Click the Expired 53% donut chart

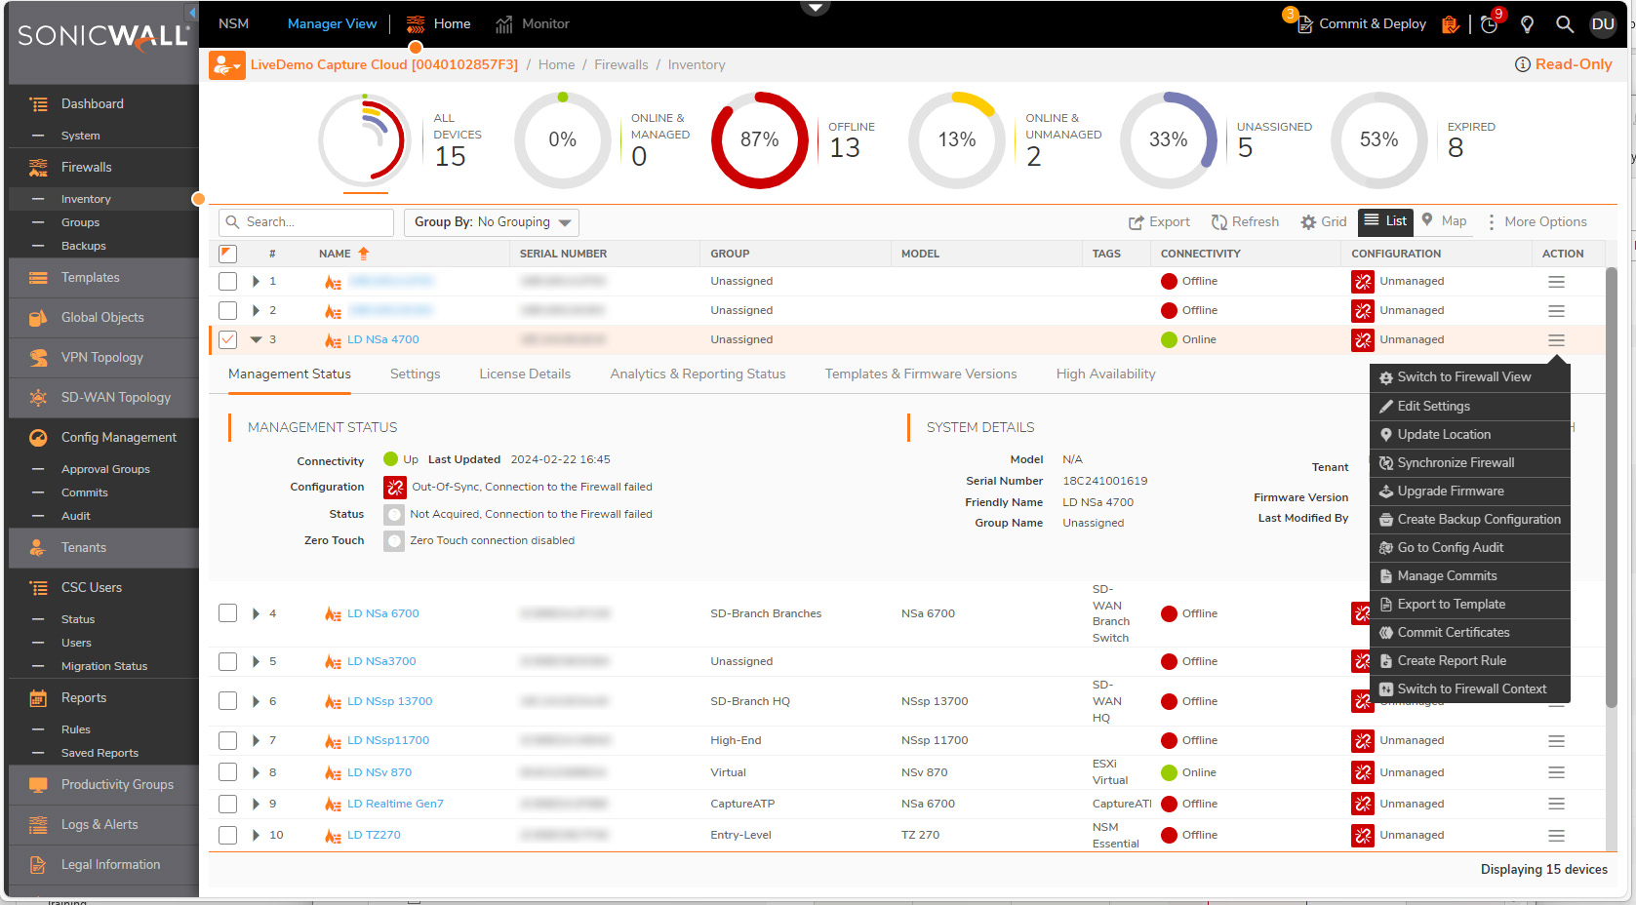(x=1378, y=140)
